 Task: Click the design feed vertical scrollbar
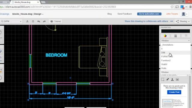point(190,91)
